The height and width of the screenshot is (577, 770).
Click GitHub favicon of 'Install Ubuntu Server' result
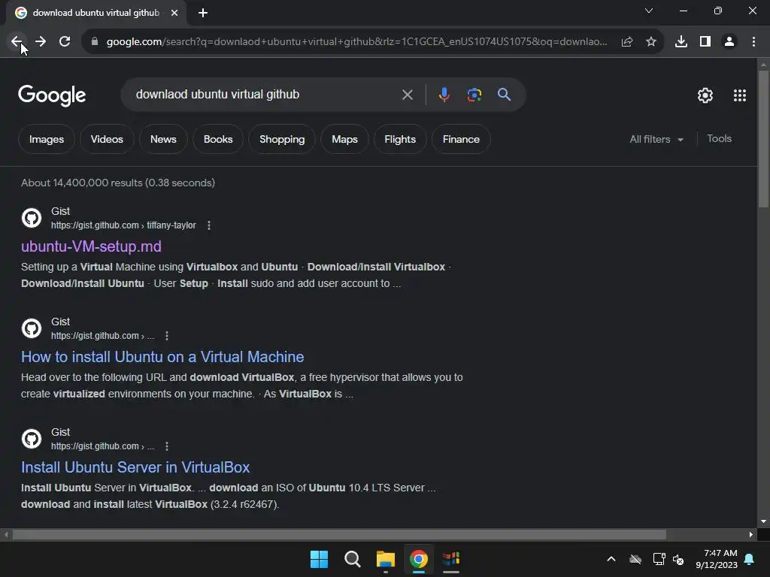pos(32,439)
